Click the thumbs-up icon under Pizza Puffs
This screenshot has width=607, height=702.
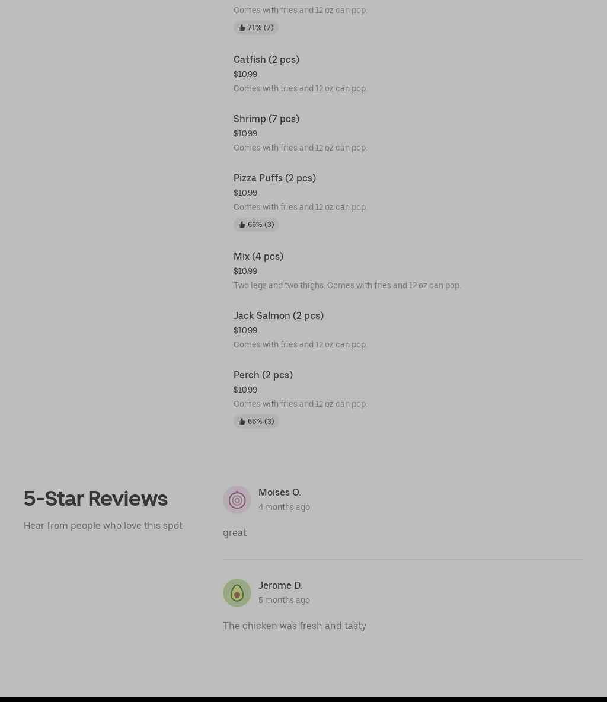tap(242, 225)
